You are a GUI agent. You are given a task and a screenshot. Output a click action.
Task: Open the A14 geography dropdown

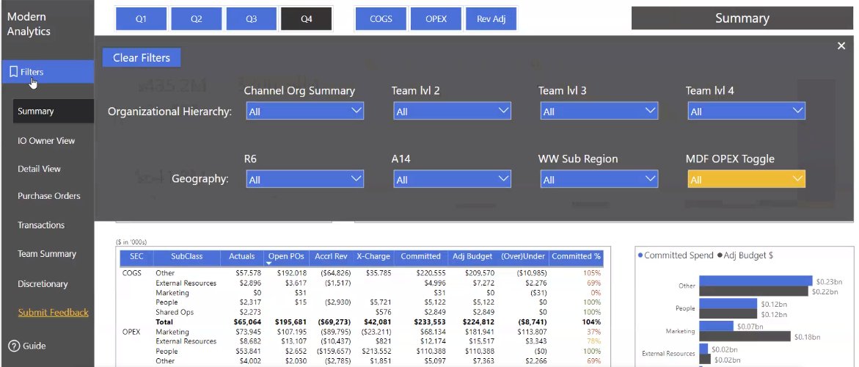pyautogui.click(x=452, y=179)
